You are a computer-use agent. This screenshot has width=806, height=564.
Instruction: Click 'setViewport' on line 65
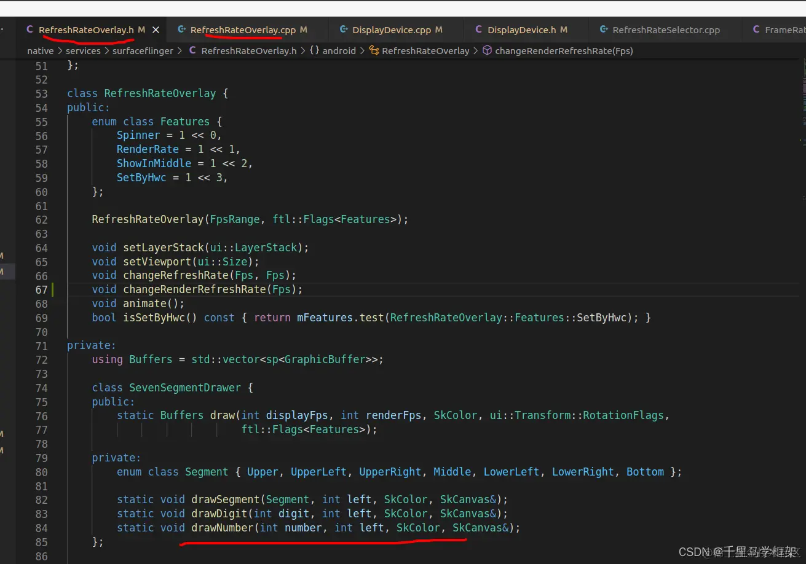point(157,261)
